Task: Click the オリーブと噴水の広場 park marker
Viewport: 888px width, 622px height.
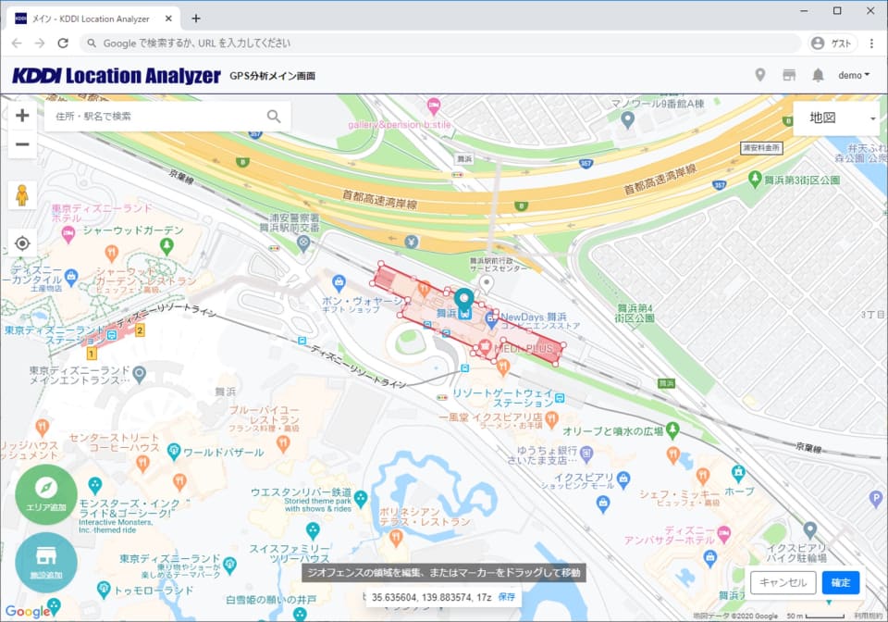Action: pyautogui.click(x=672, y=430)
